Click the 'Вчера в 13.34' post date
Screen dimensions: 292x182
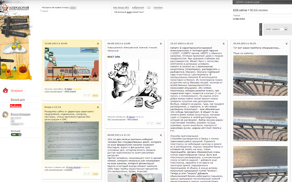point(53,107)
